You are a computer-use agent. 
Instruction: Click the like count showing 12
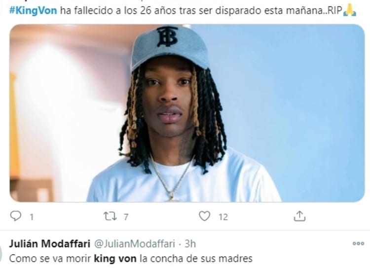[x=223, y=217]
